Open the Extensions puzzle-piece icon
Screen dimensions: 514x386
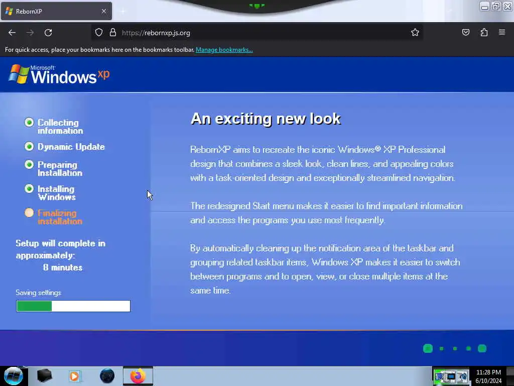pos(484,32)
